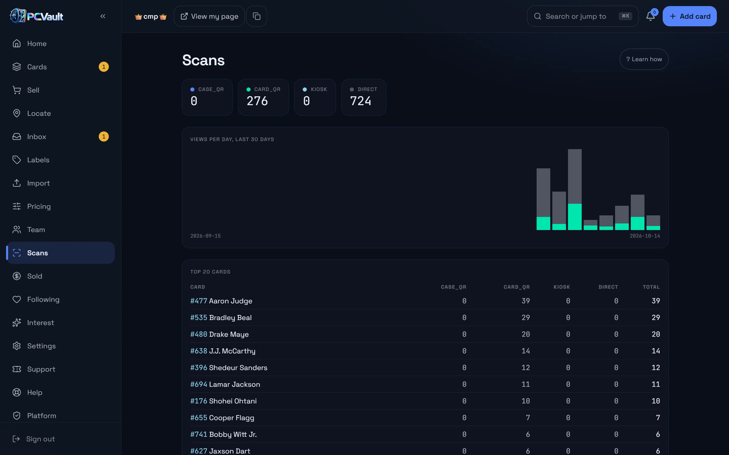Go to the Sell section
The height and width of the screenshot is (455, 729).
click(60, 90)
